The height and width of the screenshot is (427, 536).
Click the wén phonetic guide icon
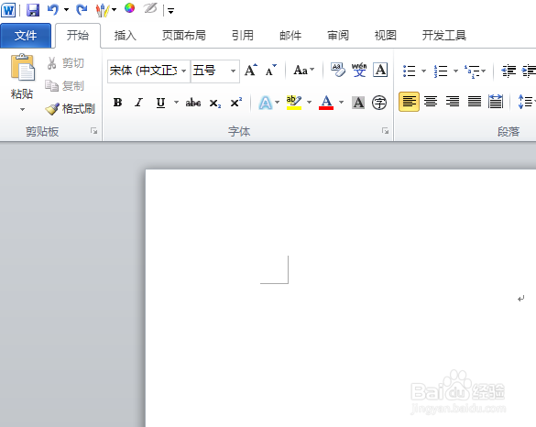[x=359, y=70]
